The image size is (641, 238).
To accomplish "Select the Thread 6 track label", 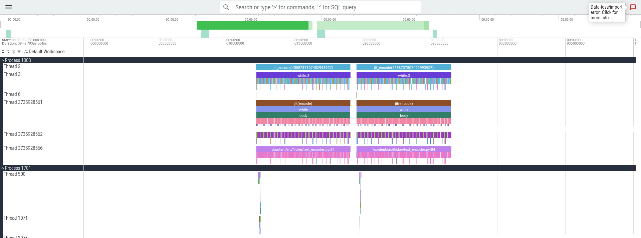I will tap(12, 94).
